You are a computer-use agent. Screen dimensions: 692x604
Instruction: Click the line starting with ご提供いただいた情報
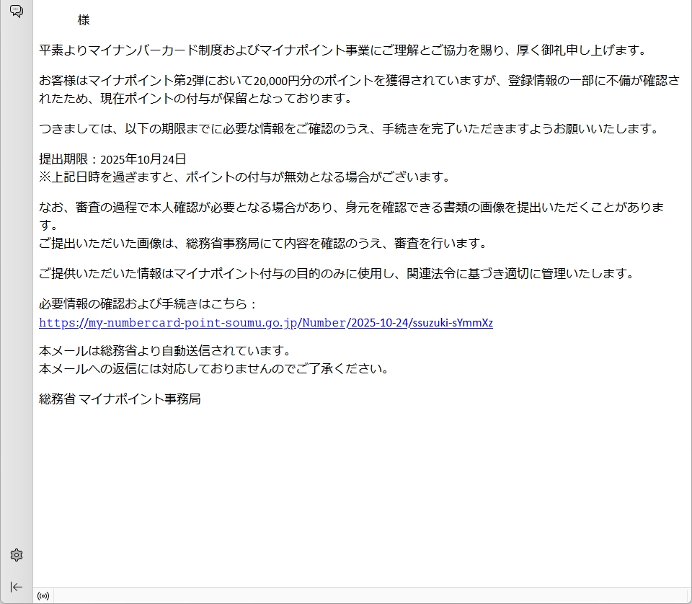(x=337, y=274)
